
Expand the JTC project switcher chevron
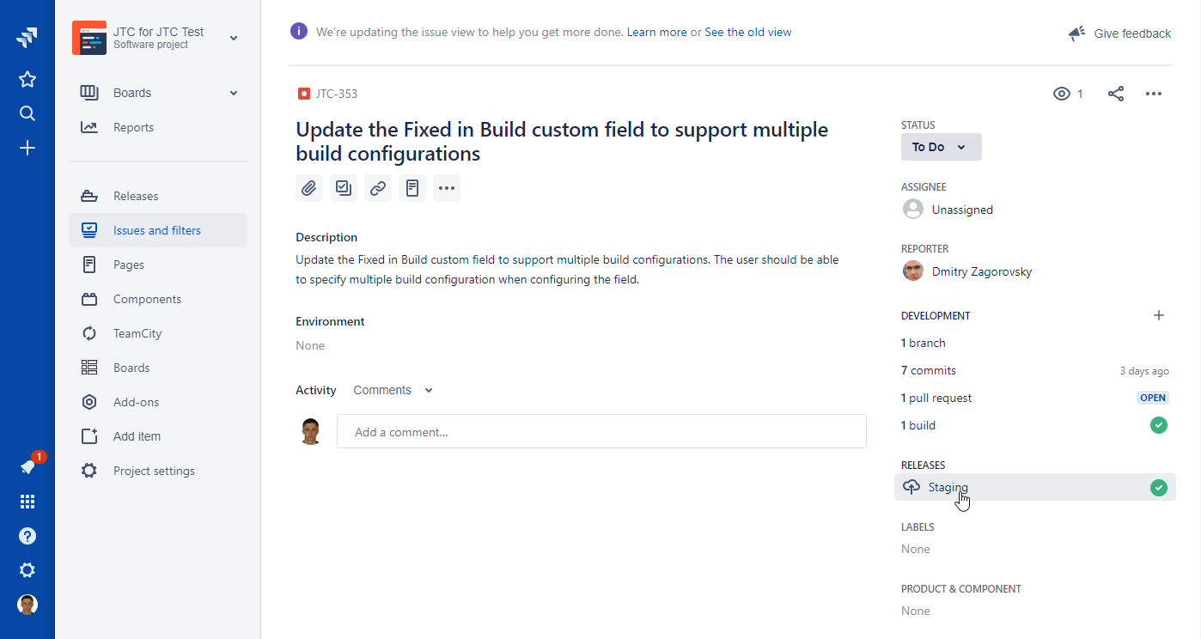point(234,38)
